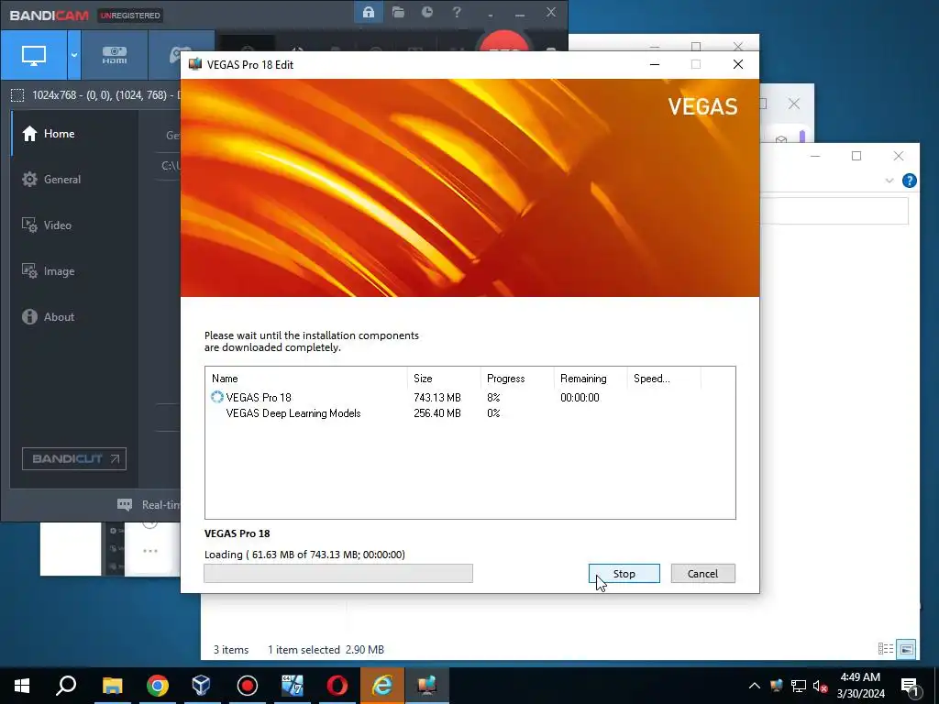
Task: Stop the VEGAS Pro 18 download
Action: (624, 574)
